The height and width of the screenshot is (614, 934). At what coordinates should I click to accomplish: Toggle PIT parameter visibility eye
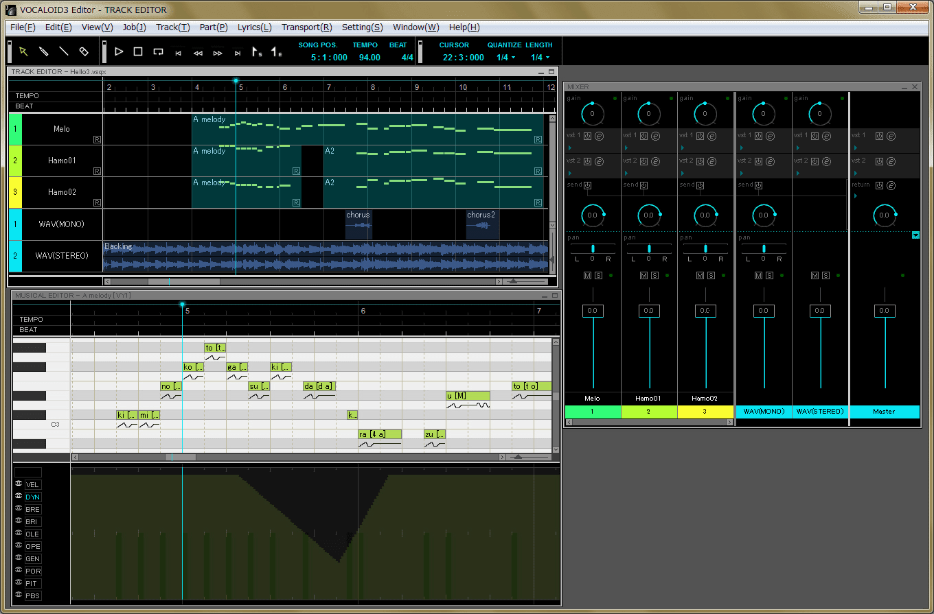click(19, 583)
